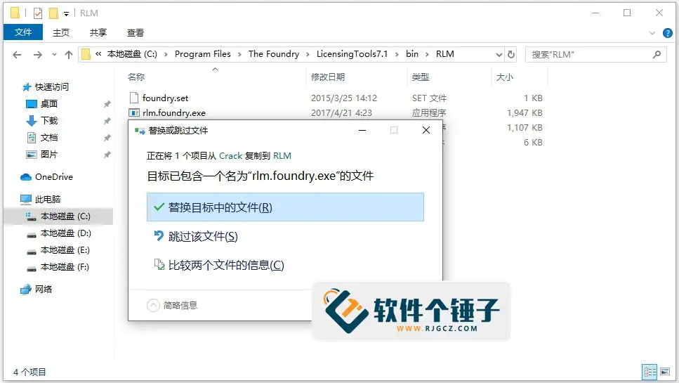Screen dimensions: 679x383
Task: Click the search magnifier icon
Action: coord(657,55)
